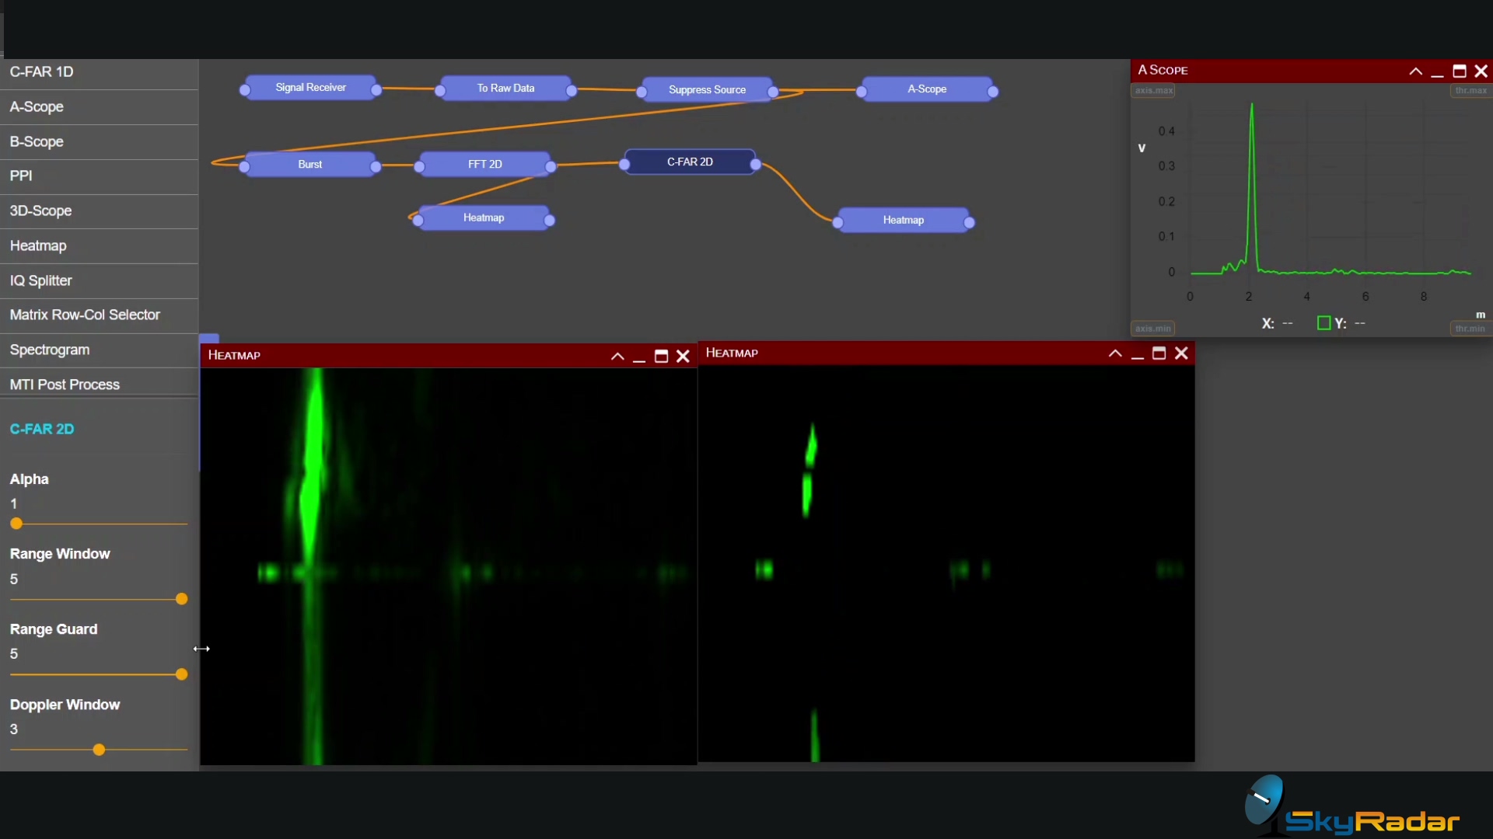Click input port of A-Scope node
1493x839 pixels.
tap(862, 92)
